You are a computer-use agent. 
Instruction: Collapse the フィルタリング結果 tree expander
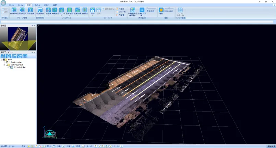[x=4, y=65]
